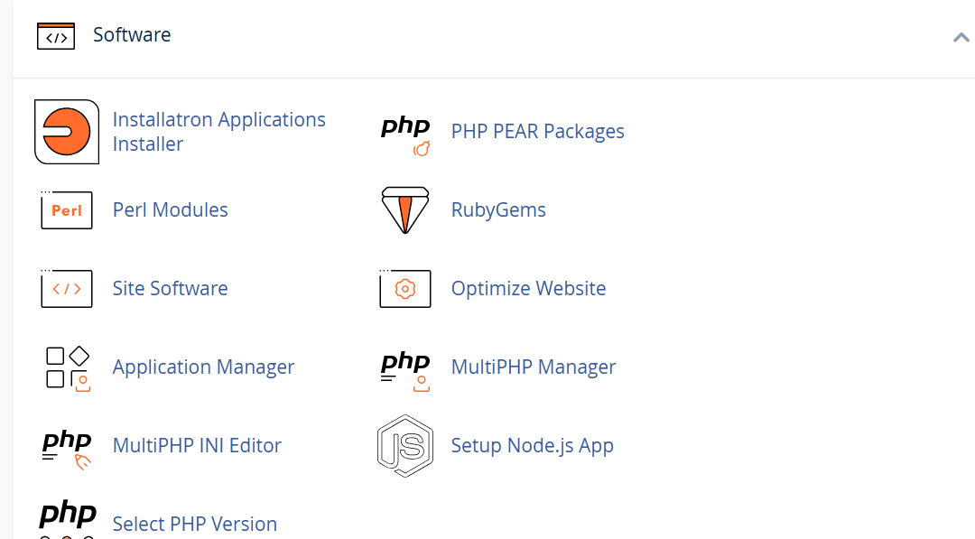Click the Select PHP Version icon
Viewport: 975px width, 539px height.
pyautogui.click(x=68, y=520)
